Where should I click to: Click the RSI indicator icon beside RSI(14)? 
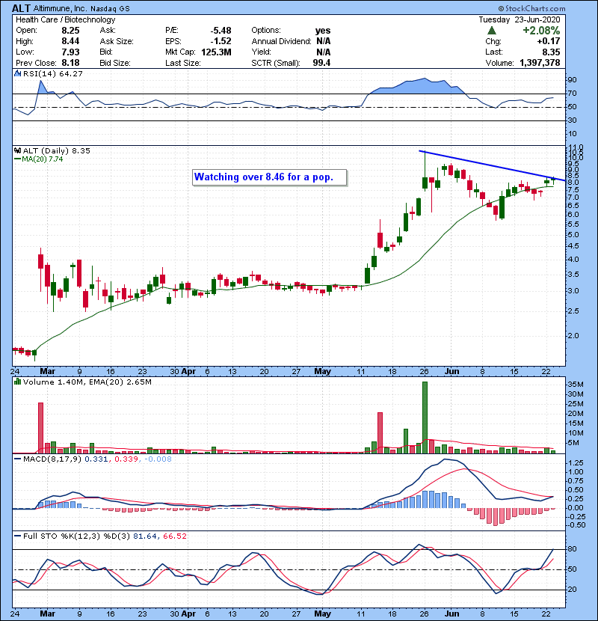[18, 73]
